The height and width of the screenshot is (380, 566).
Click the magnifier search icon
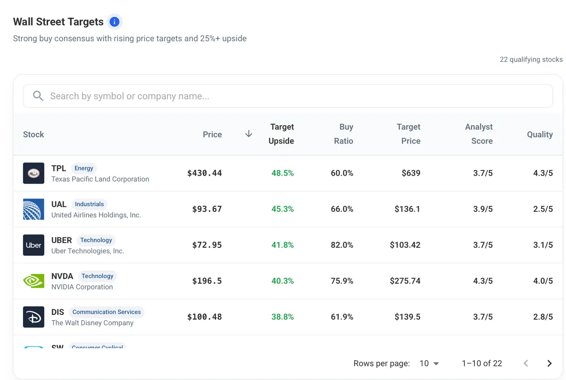coord(38,96)
